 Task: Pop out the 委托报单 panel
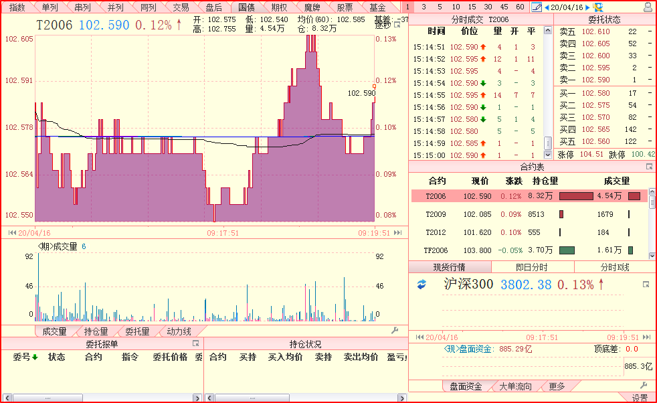click(x=196, y=343)
